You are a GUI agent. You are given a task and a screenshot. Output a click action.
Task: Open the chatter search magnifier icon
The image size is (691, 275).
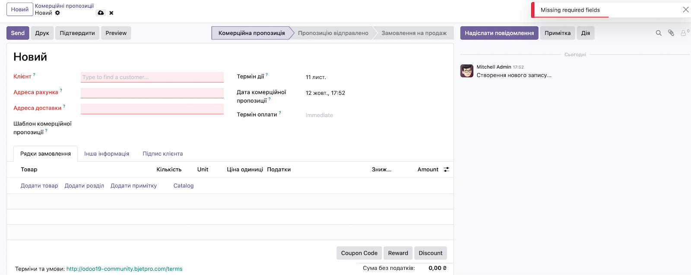coord(659,33)
